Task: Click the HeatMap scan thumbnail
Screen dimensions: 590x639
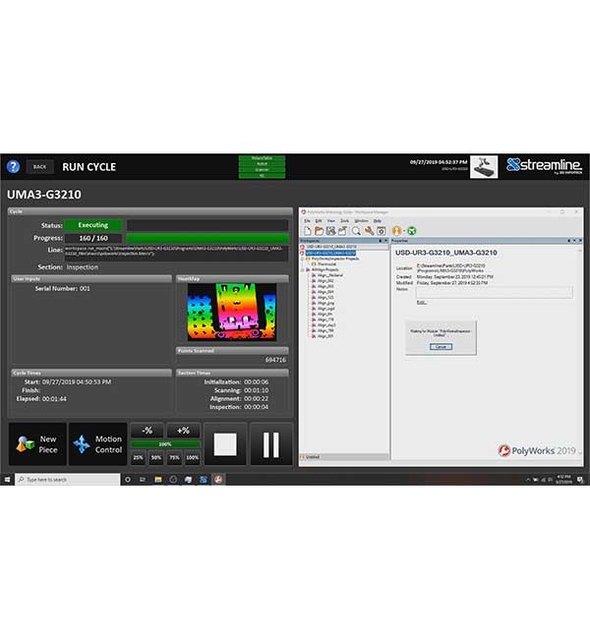Action: pyautogui.click(x=232, y=313)
